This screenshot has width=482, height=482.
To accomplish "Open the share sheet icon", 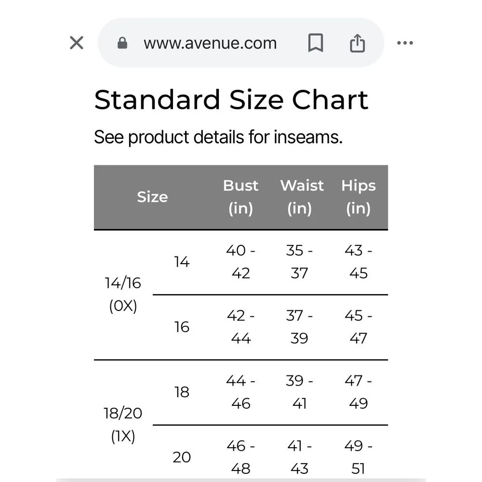I will 357,43.
